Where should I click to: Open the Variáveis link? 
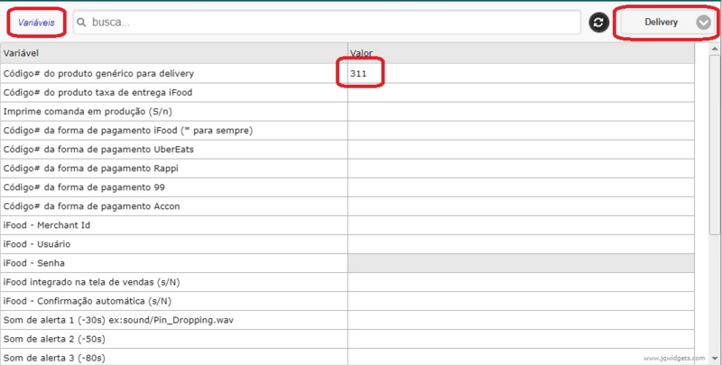[x=36, y=22]
